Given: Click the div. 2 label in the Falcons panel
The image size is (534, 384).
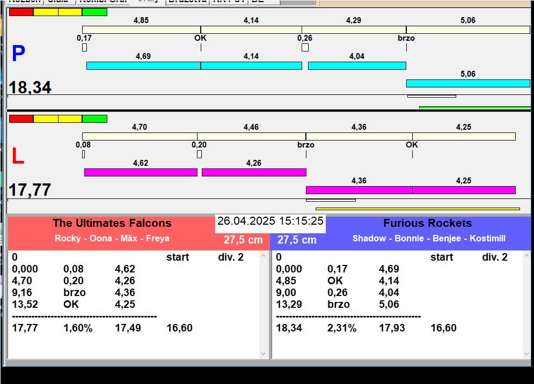Looking at the screenshot, I should coord(231,257).
